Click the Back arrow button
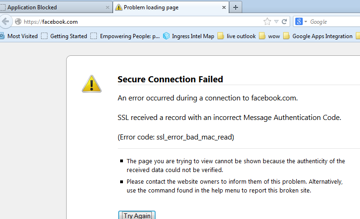The height and width of the screenshot is (219, 360). click(5, 21)
